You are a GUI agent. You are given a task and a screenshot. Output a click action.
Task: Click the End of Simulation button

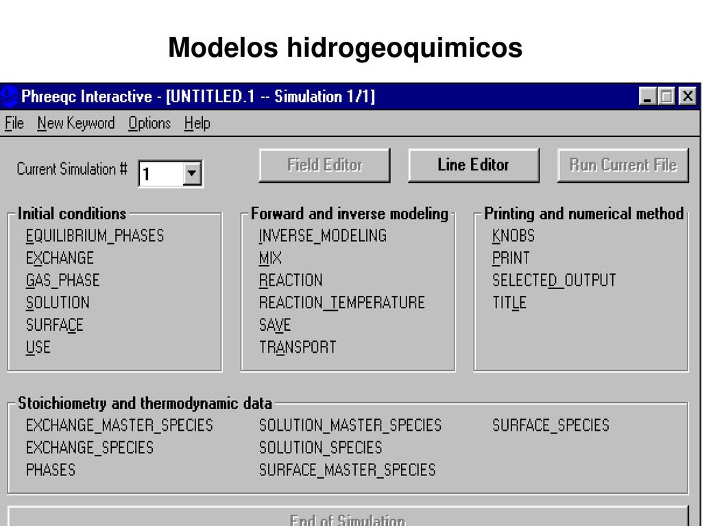[x=348, y=516]
